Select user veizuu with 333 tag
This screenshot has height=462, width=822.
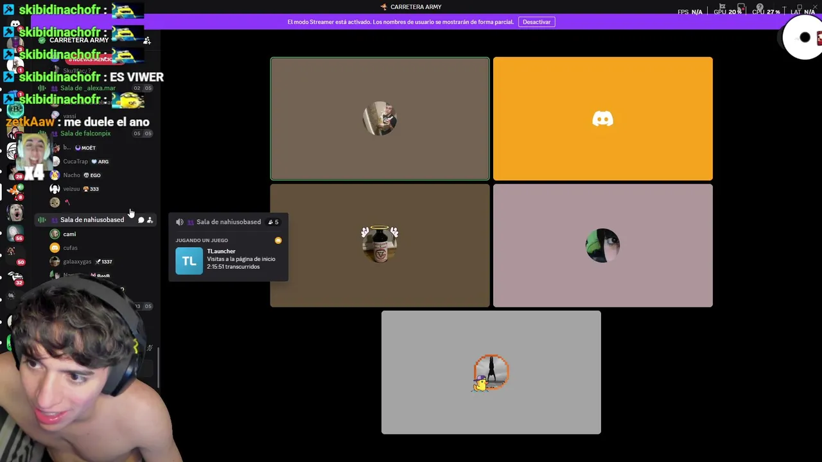(71, 189)
